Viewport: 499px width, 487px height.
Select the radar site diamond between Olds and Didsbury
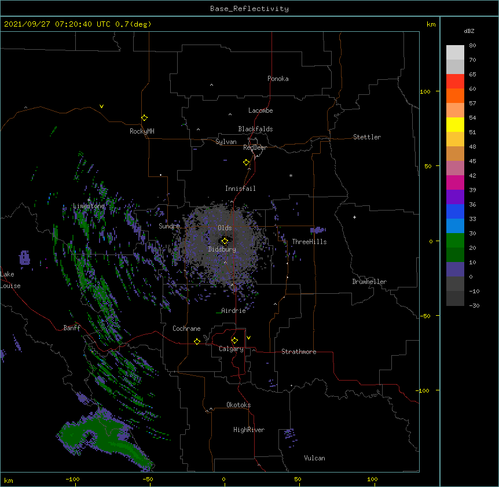(225, 241)
